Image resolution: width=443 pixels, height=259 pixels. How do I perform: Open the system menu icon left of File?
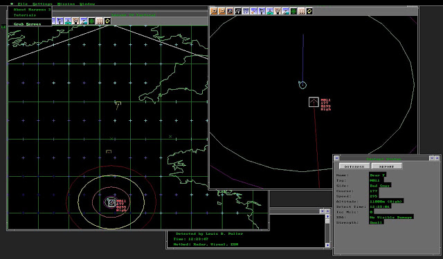point(12,4)
